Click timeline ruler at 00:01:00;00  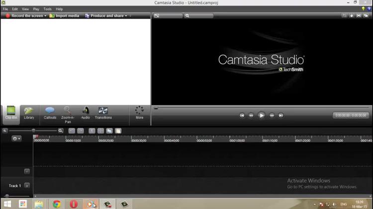(x=237, y=141)
